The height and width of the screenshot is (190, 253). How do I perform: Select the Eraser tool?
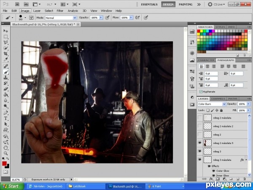pyautogui.click(x=5, y=89)
